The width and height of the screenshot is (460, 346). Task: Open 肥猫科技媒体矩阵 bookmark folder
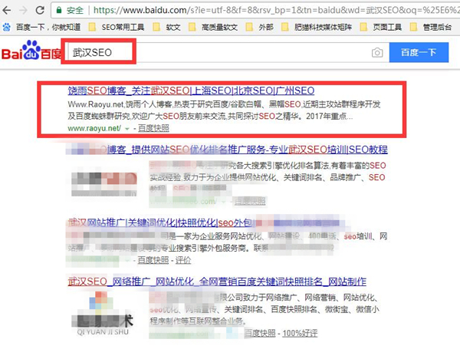coord(317,28)
